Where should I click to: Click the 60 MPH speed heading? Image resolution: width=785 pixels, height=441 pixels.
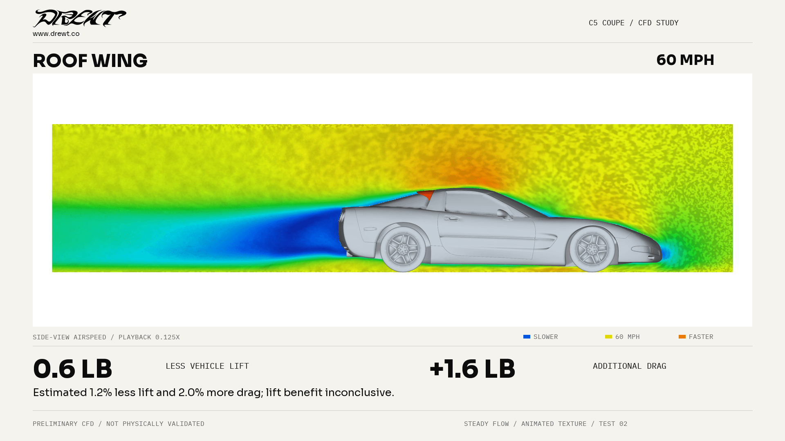[685, 60]
